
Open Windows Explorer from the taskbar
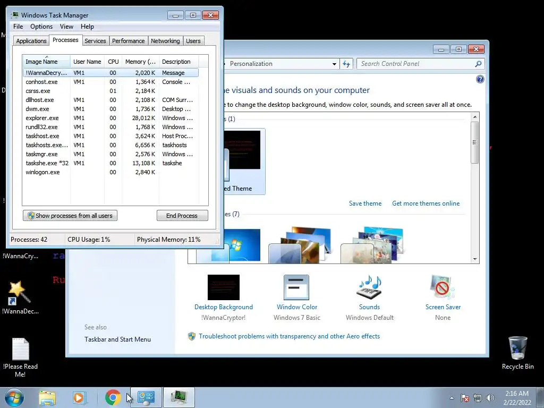point(47,397)
